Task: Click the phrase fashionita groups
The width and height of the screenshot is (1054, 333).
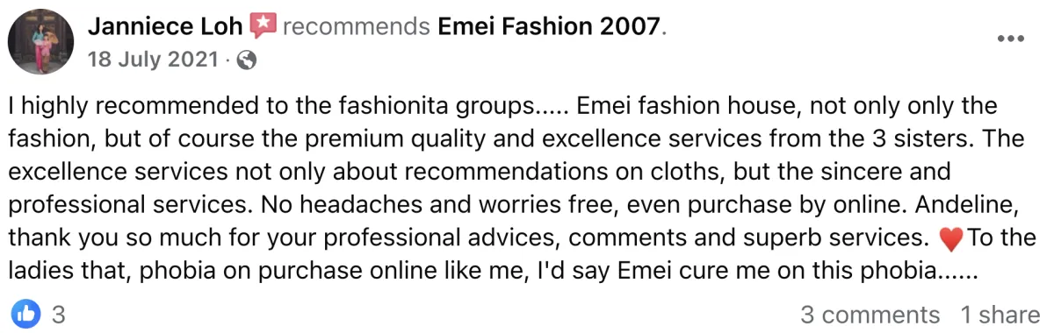Action: click(x=448, y=107)
